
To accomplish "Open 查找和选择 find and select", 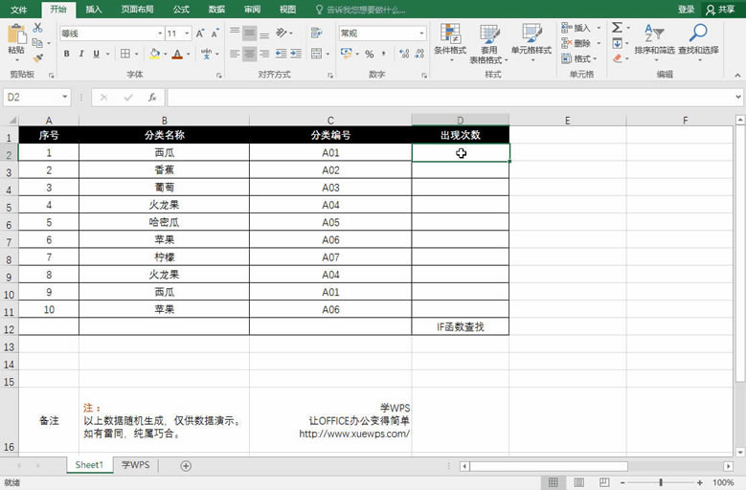I will [698, 42].
